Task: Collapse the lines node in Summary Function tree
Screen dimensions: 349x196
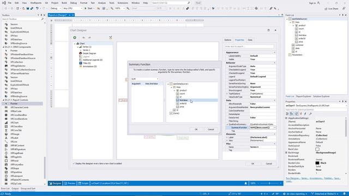Action: point(171,87)
